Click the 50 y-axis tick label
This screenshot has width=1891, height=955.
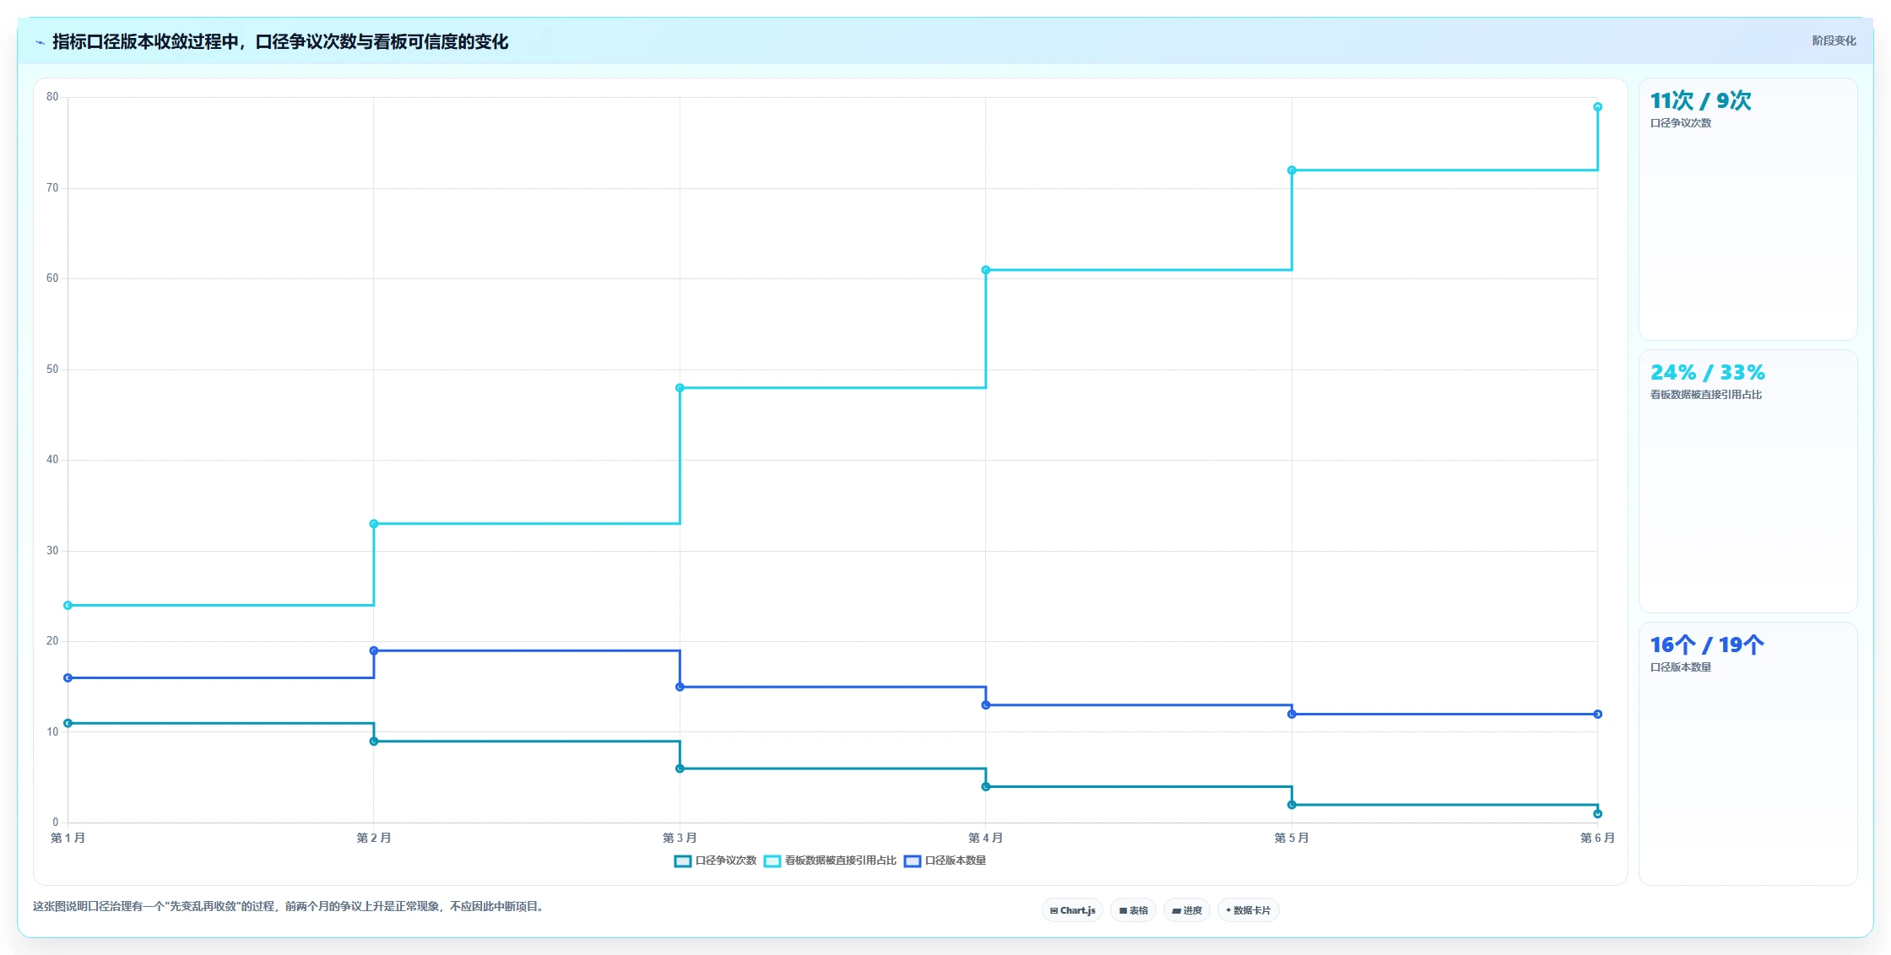point(52,370)
